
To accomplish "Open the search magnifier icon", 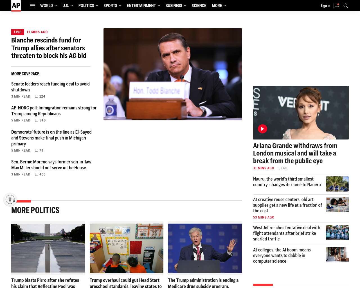I will (x=346, y=6).
